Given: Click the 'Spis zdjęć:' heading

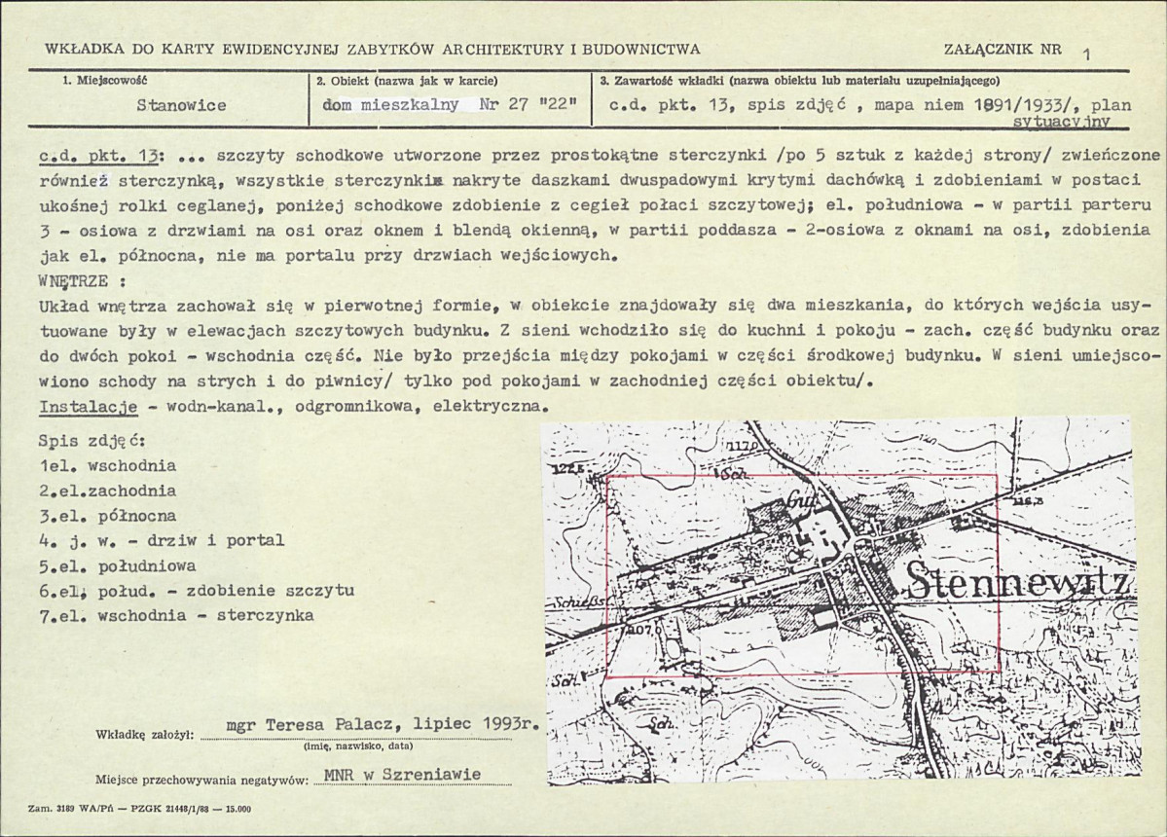Looking at the screenshot, I should tap(92, 441).
